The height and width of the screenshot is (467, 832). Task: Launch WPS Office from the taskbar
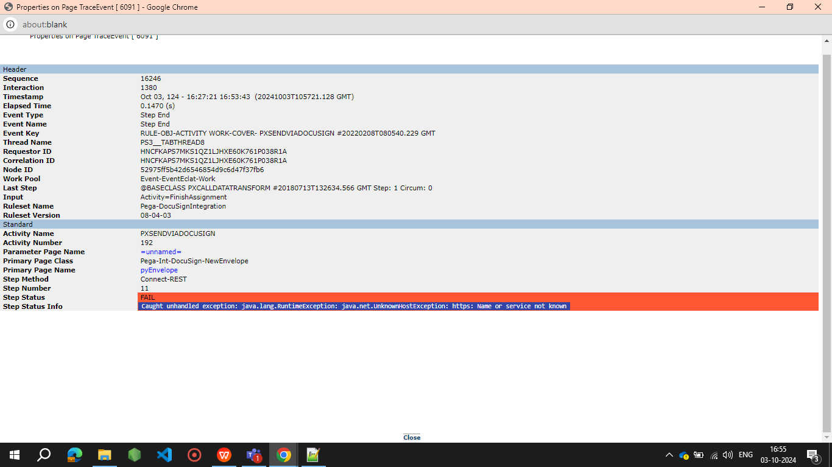224,455
